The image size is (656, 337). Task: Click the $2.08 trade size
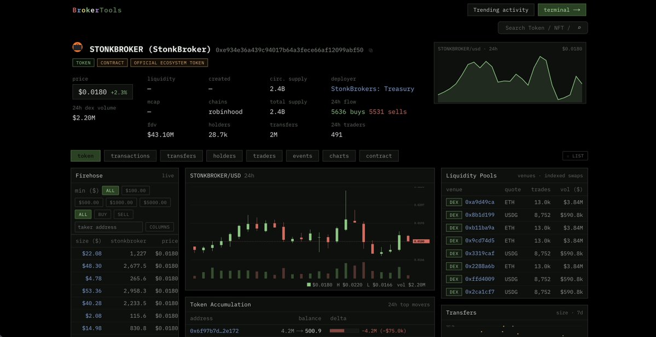coord(94,316)
